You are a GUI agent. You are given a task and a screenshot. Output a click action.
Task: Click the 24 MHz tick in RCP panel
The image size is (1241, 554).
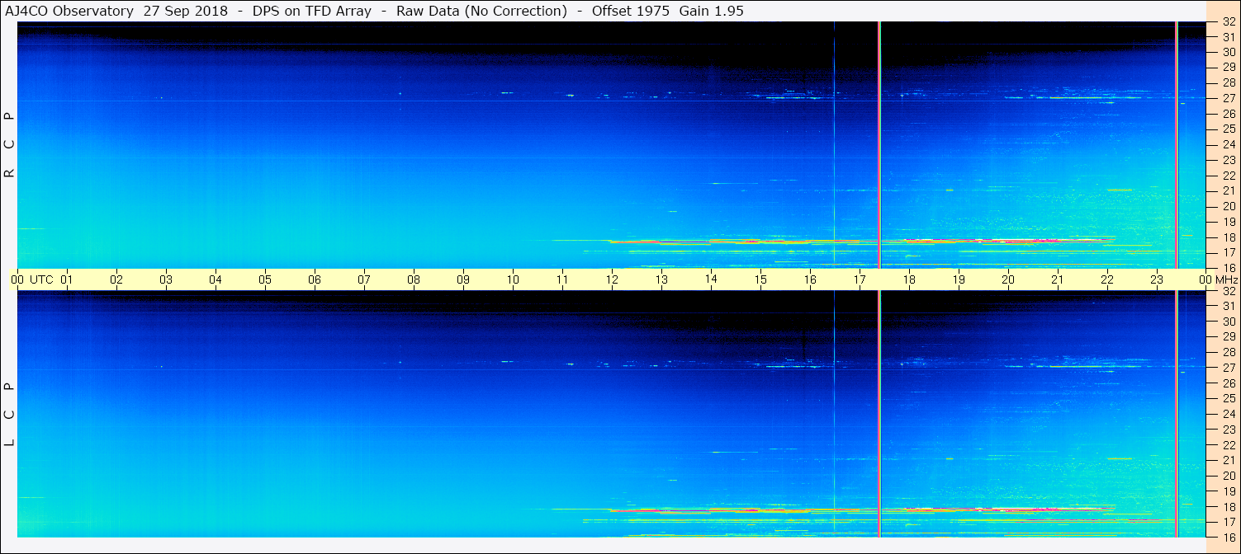coord(1228,144)
